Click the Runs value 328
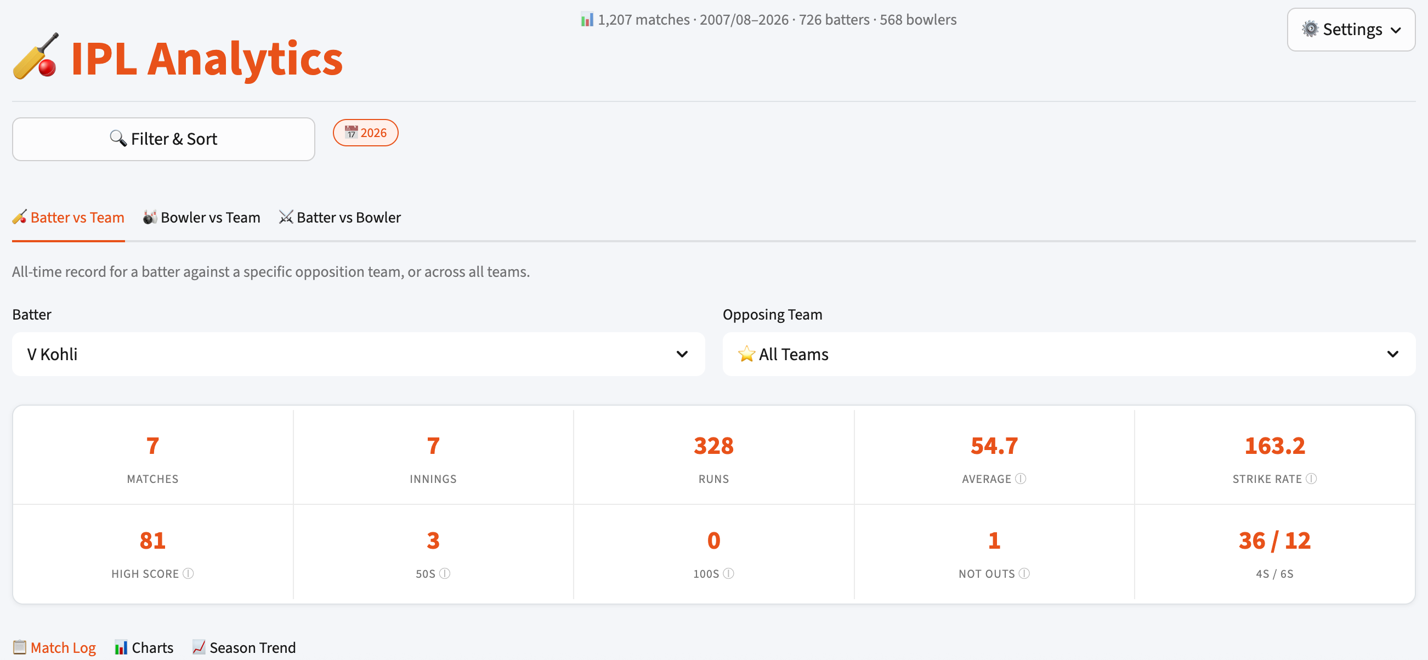 point(713,446)
